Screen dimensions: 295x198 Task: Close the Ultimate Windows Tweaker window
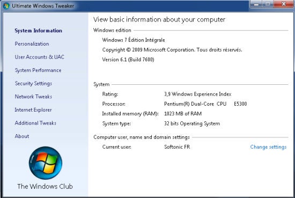[x=284, y=4]
